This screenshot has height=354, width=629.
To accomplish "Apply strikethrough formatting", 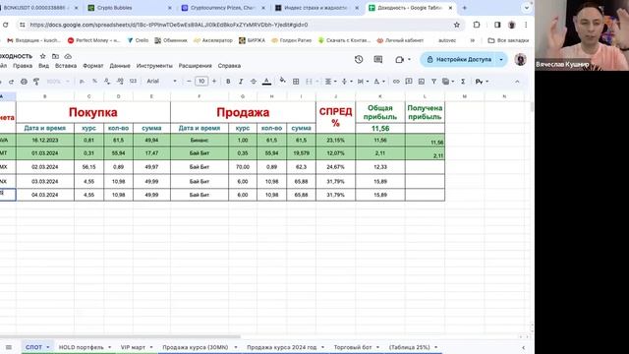I will click(254, 82).
